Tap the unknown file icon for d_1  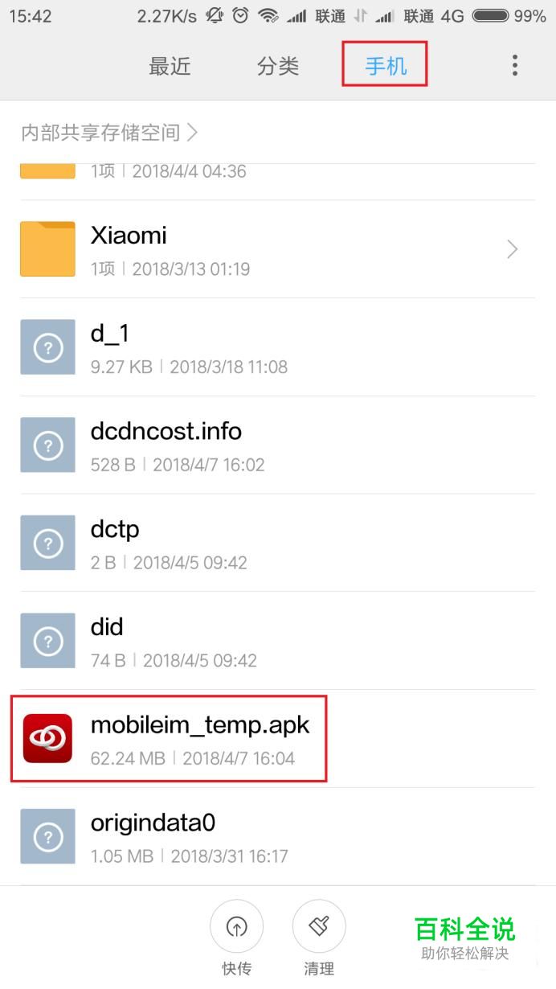(x=47, y=347)
